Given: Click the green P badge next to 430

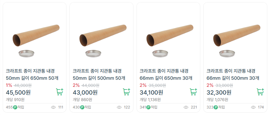Looking at the screenshot, I should tap(82, 107).
